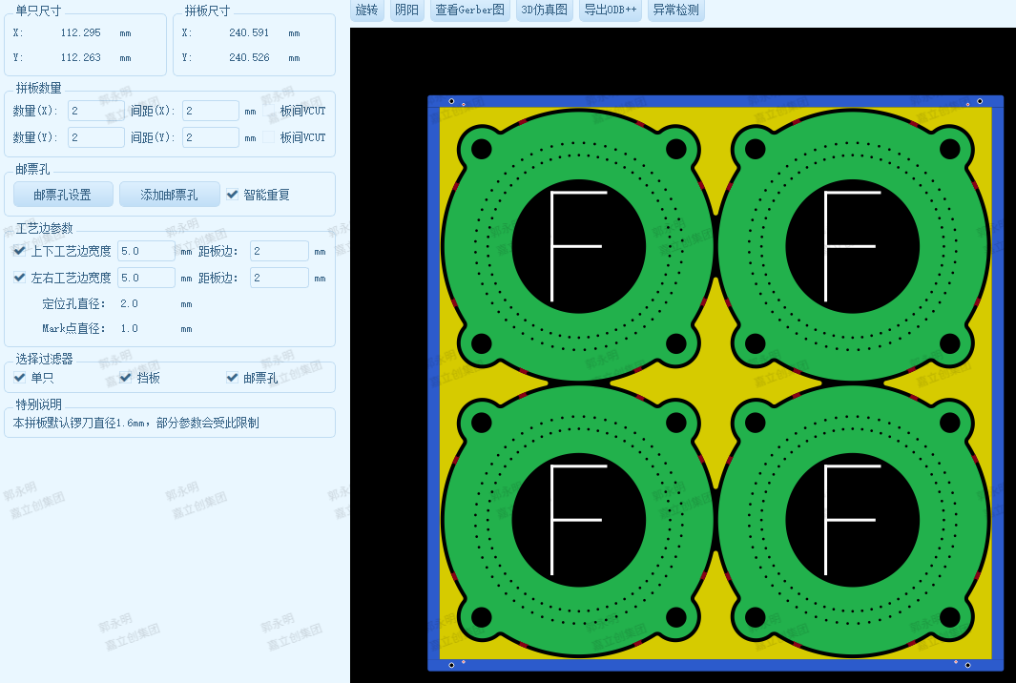Viewport: 1016px width, 683px height.
Task: Select the 上下工艺边宽度 5.0 value field
Action: 146,251
